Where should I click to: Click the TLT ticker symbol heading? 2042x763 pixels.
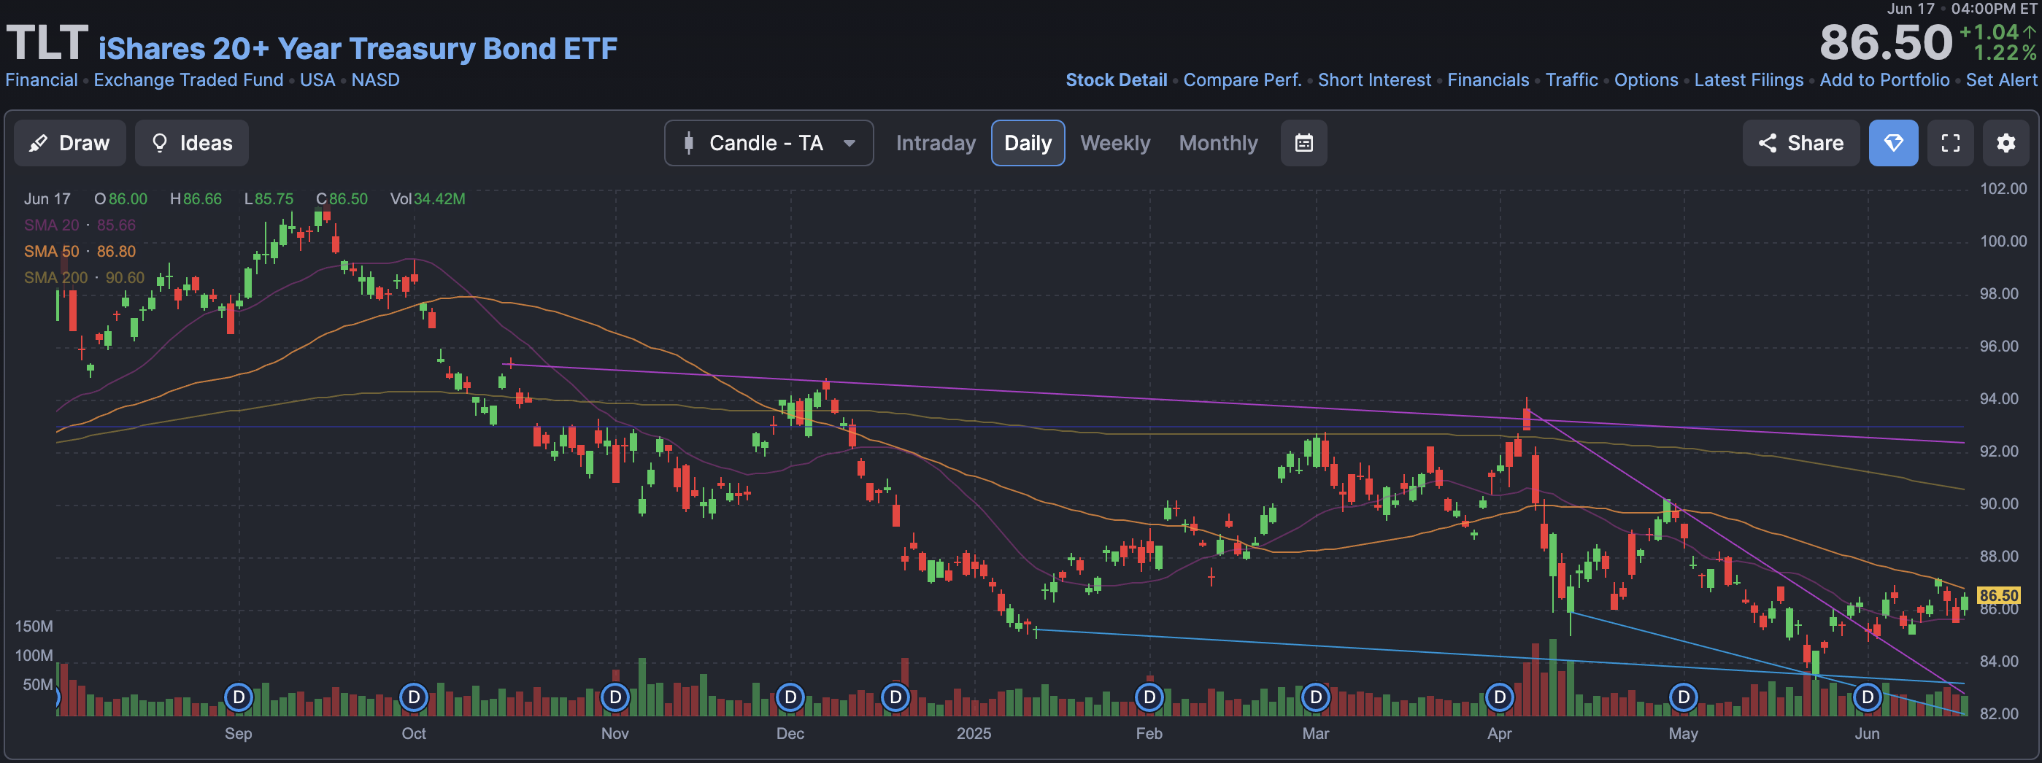pyautogui.click(x=47, y=43)
